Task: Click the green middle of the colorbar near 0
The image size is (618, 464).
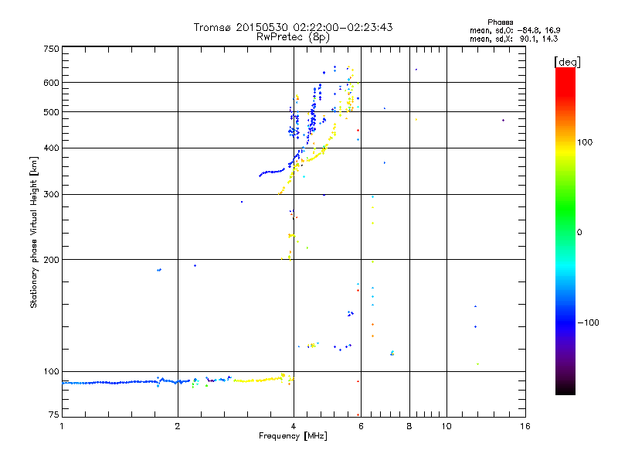Action: (x=565, y=232)
